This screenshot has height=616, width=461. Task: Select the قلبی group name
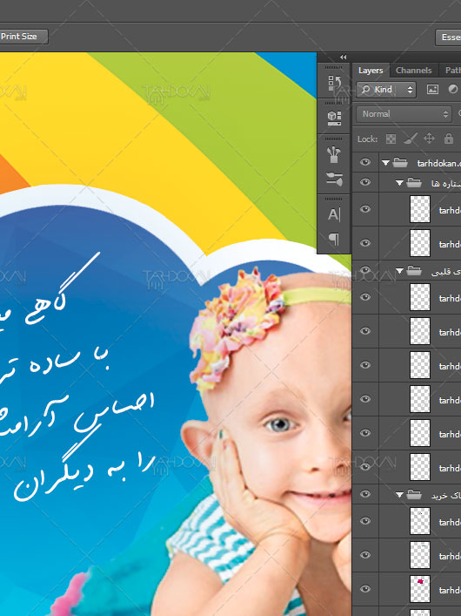click(445, 272)
